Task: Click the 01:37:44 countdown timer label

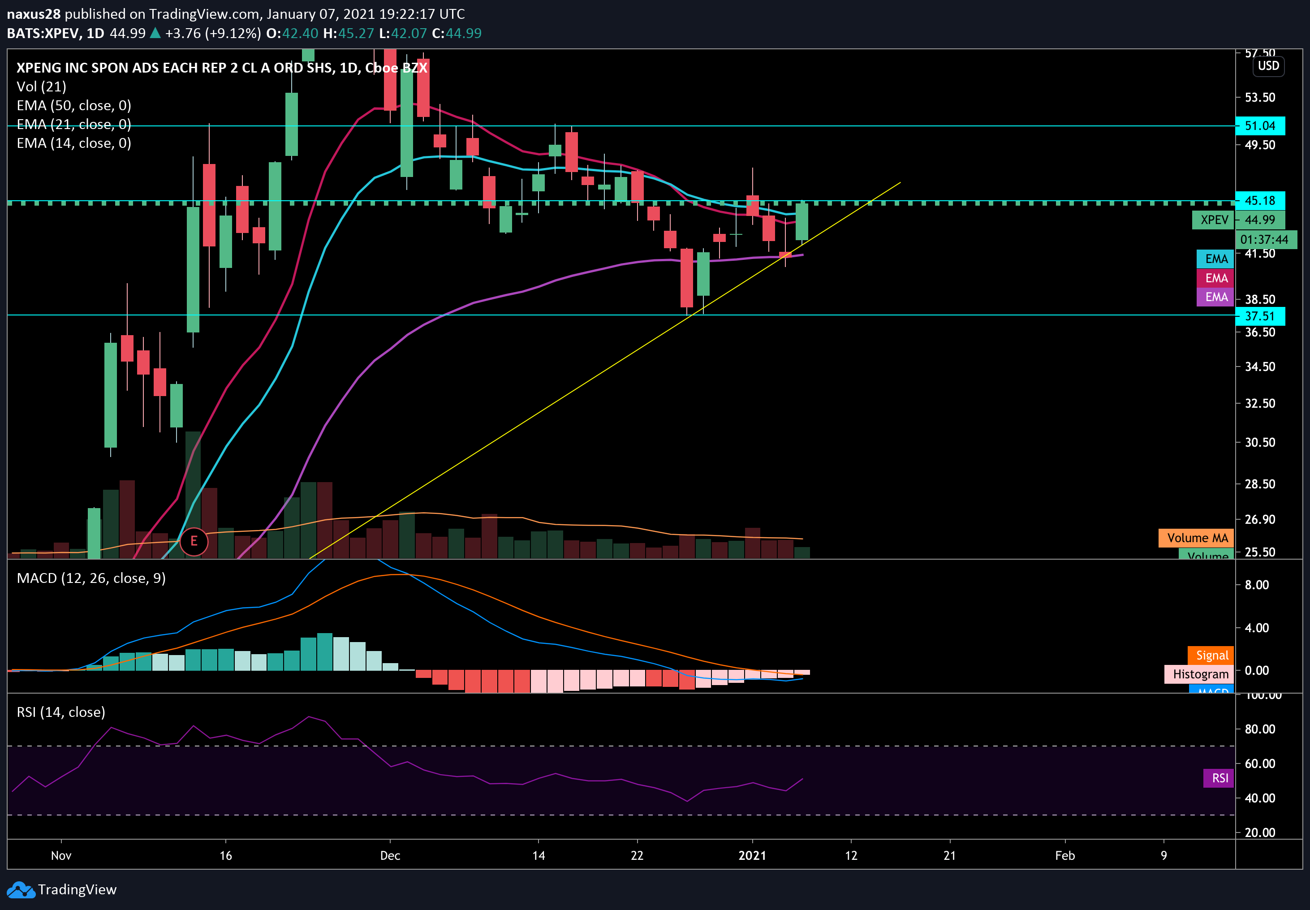Action: point(1266,239)
